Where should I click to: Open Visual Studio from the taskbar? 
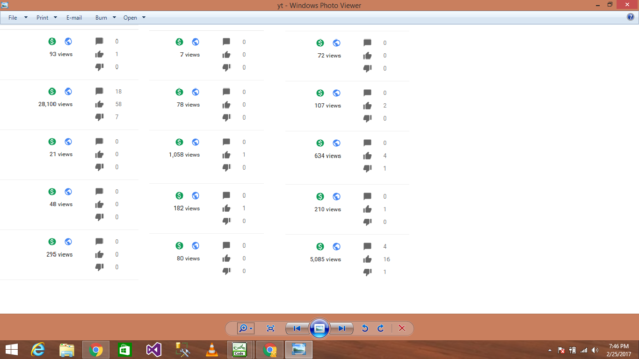click(x=154, y=349)
